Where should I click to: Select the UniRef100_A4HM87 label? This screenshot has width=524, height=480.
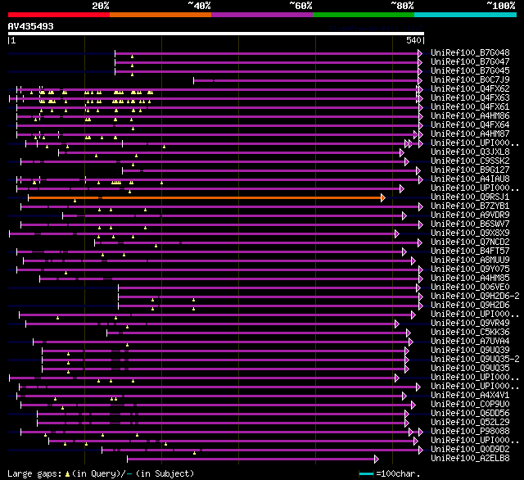click(x=470, y=134)
